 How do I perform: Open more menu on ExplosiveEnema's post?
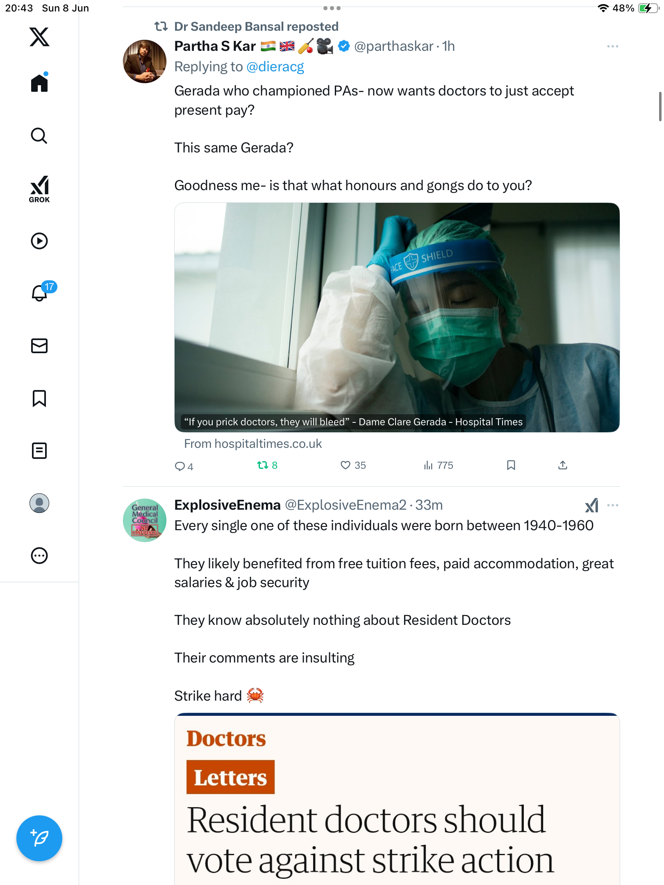[613, 505]
